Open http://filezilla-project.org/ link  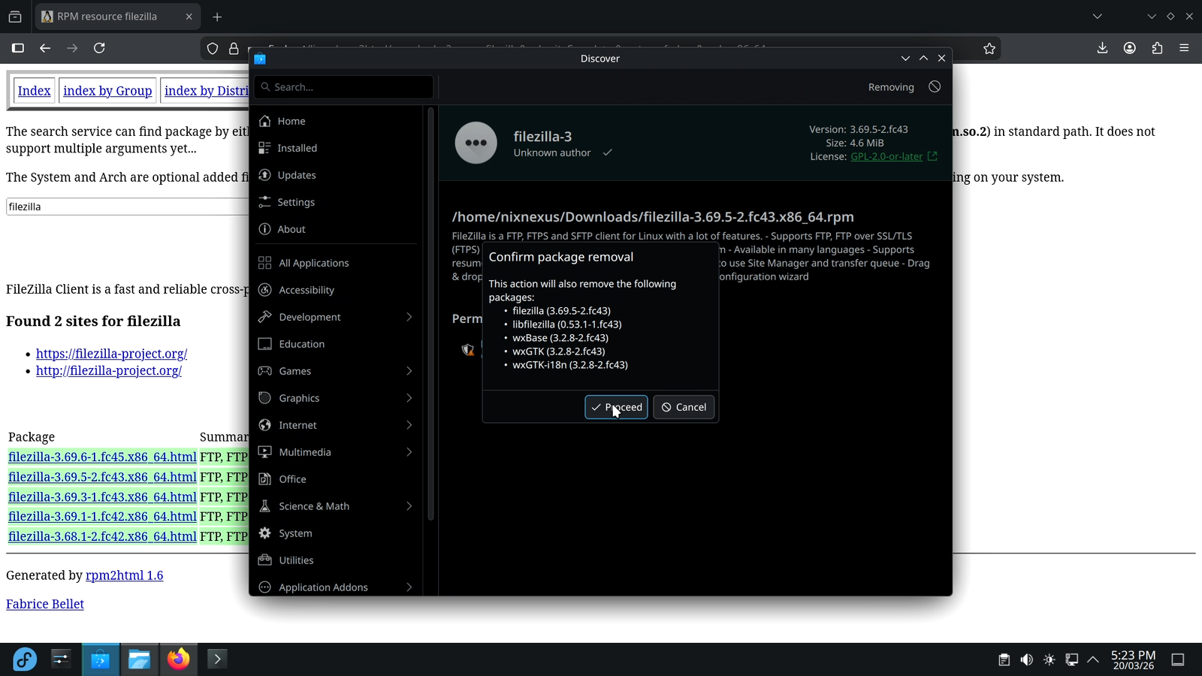tap(109, 371)
